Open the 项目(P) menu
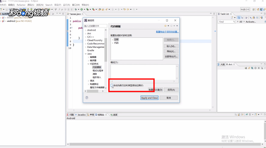 pyautogui.click(x=58, y=5)
